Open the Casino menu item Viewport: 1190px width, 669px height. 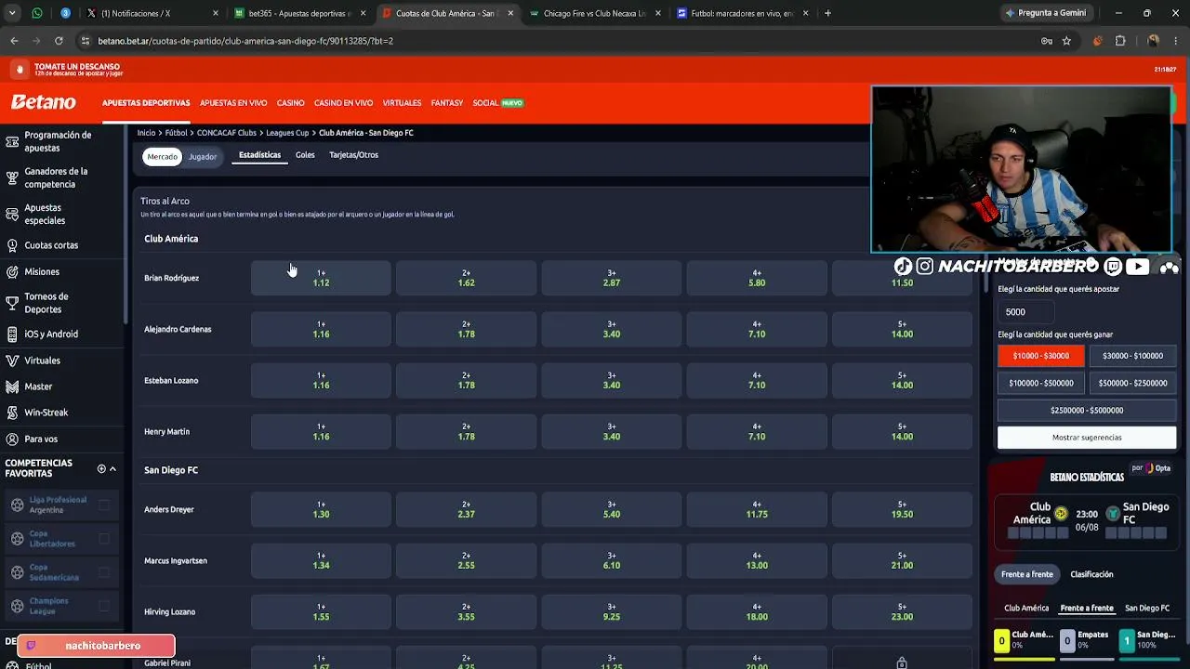[291, 103]
